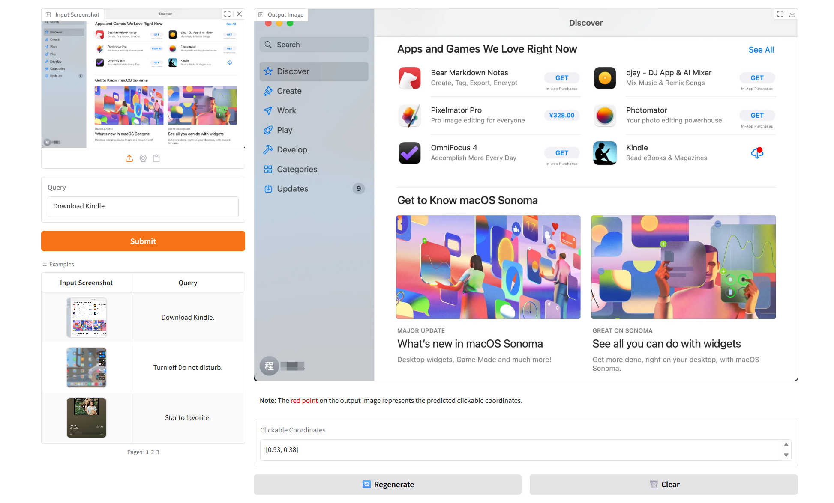Screen dimensions: 834x503
Task: Select the "Star to favorite" example thumbnail
Action: pyautogui.click(x=87, y=417)
